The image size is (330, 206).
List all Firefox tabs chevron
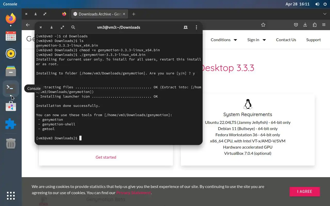tap(325, 14)
